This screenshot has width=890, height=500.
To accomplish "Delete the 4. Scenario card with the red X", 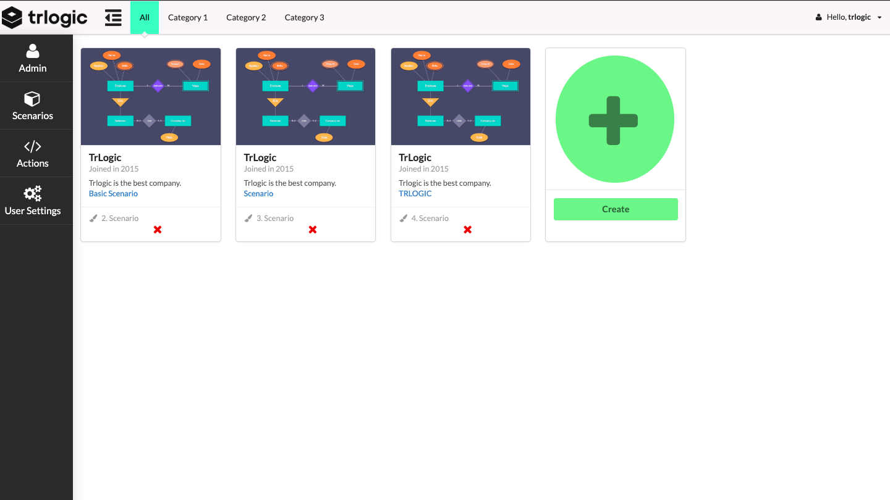I will (468, 230).
